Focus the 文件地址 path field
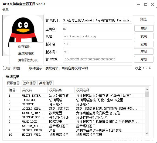 coord(97,20)
